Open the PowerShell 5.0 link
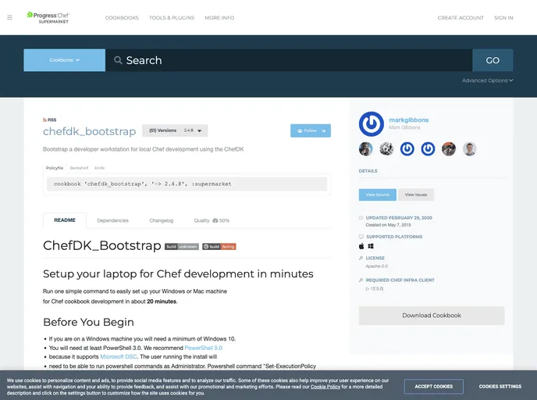Image resolution: width=537 pixels, height=400 pixels. pyautogui.click(x=204, y=348)
